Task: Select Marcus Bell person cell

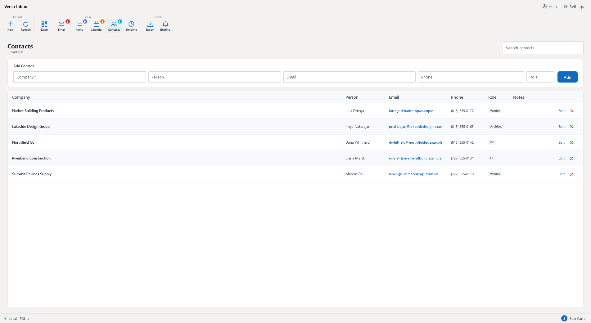Action: pyautogui.click(x=355, y=174)
